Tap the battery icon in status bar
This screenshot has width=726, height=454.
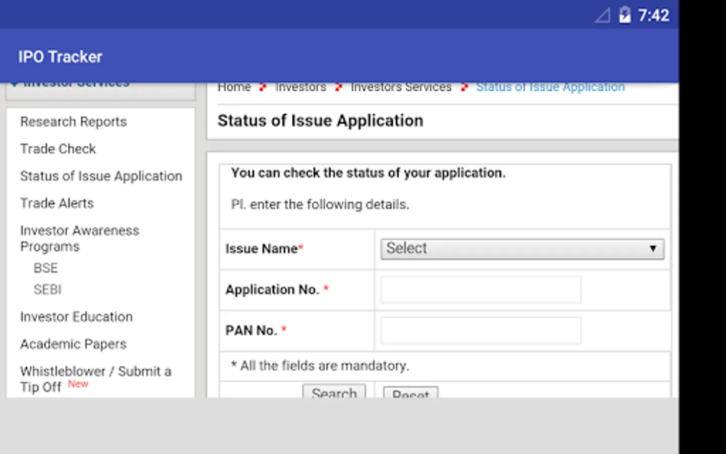tap(625, 15)
